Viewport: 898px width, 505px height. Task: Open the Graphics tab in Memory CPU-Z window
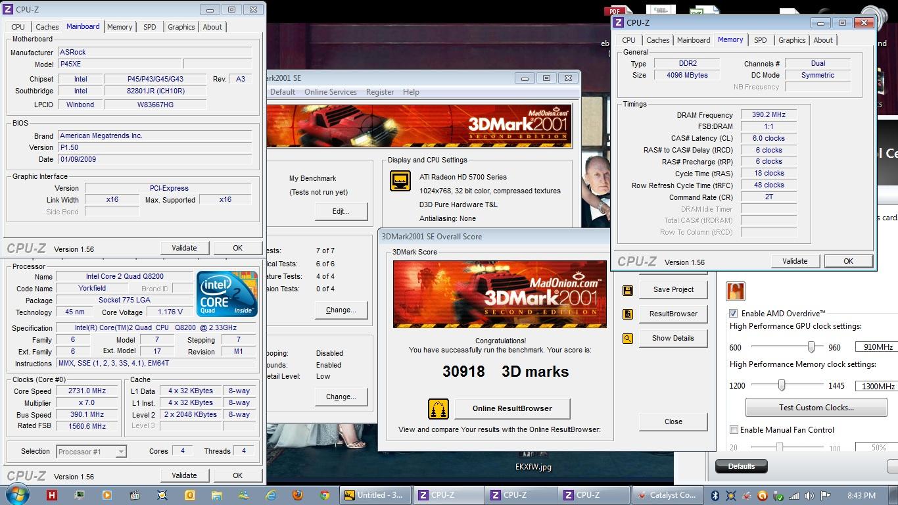pyautogui.click(x=792, y=40)
